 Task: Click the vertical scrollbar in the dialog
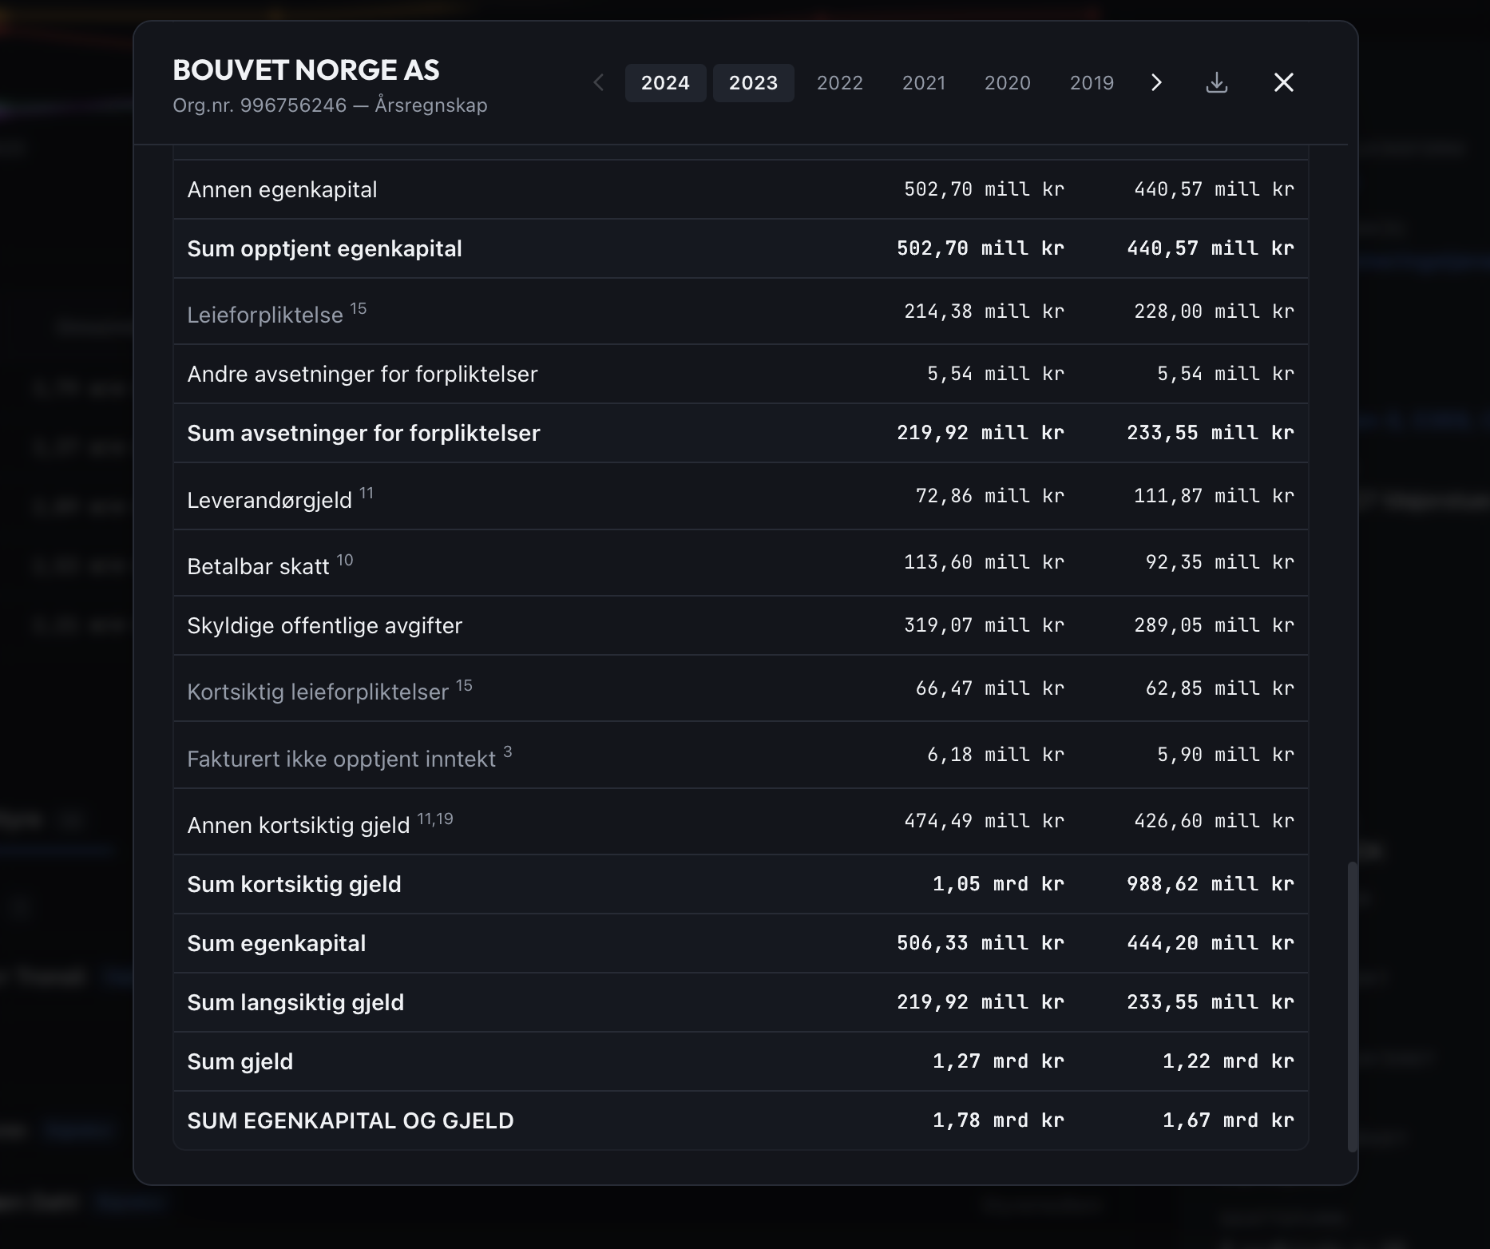1352,1006
